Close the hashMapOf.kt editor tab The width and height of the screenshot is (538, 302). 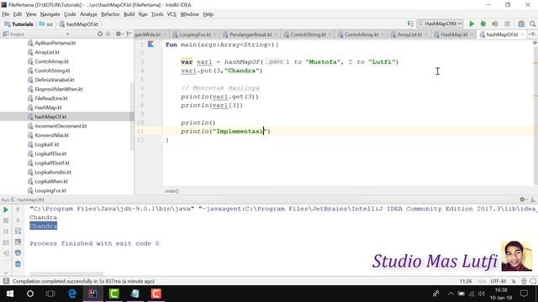[523, 34]
